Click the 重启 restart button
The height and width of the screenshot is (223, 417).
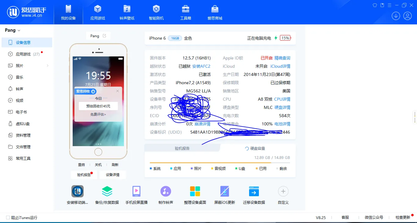pyautogui.click(x=82, y=164)
